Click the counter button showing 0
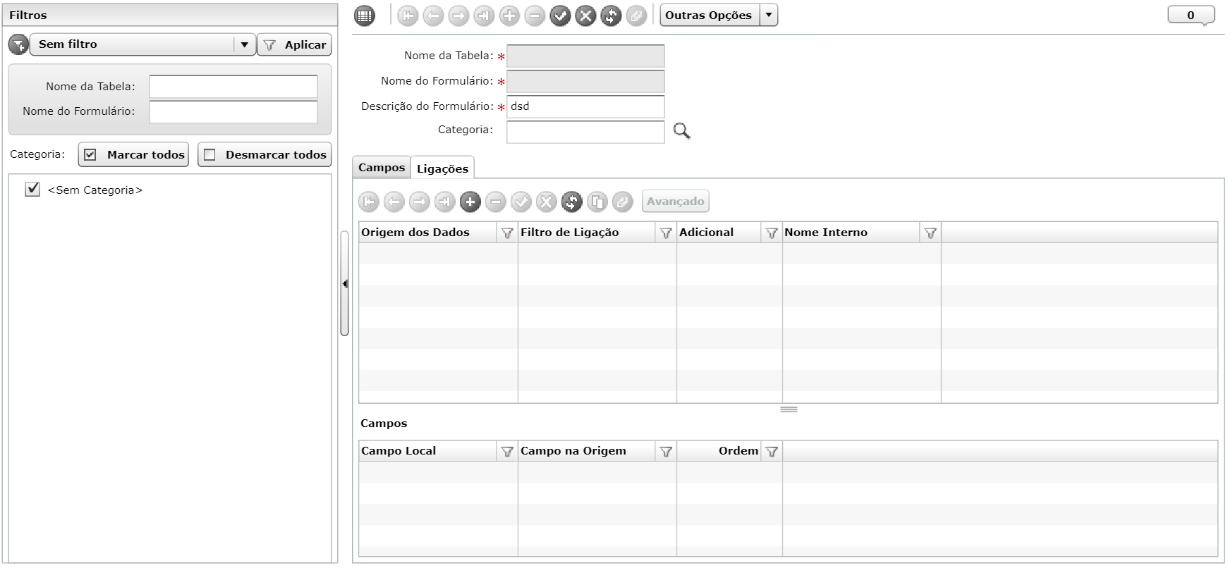This screenshot has width=1228, height=568. [x=1191, y=15]
